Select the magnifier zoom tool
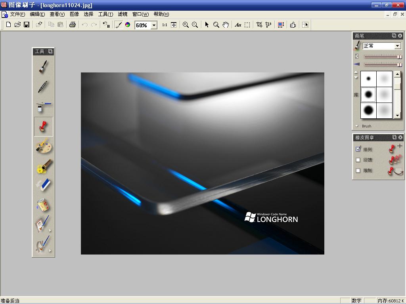406x304 pixels. coord(216,25)
